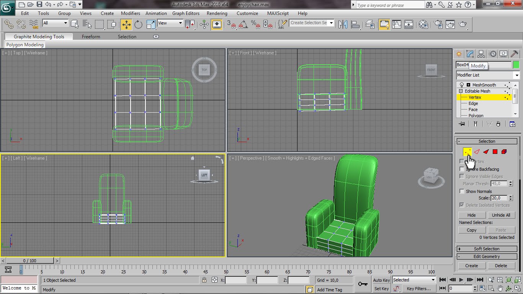
Task: Open the Hierarchy command panel tab
Action: tap(481, 54)
